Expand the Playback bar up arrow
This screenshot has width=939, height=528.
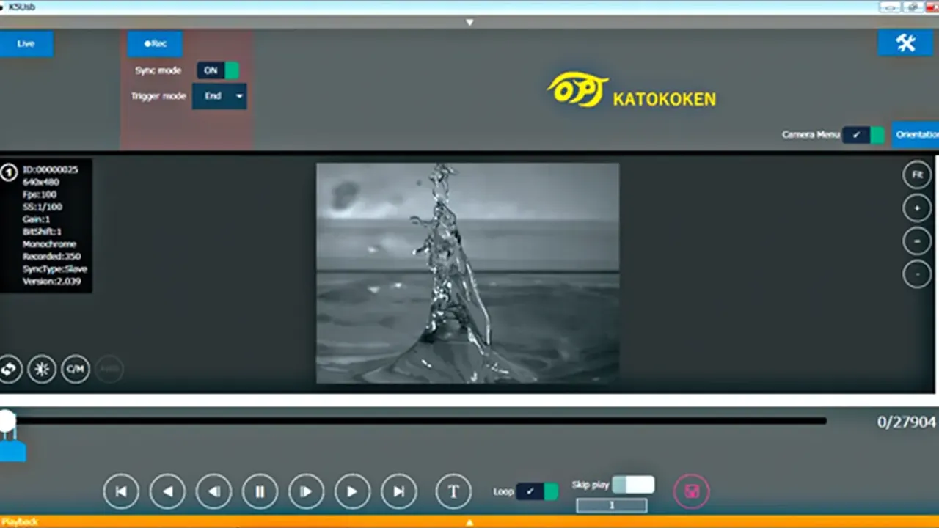469,522
